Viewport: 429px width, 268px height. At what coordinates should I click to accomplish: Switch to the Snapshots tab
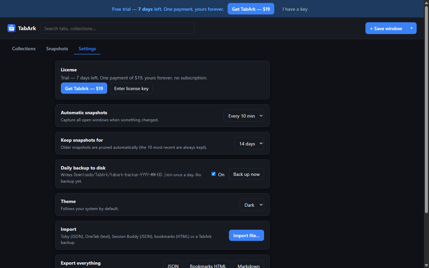coord(57,49)
